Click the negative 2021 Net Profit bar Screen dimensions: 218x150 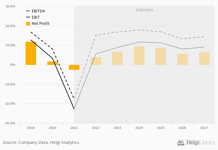(x=74, y=67)
